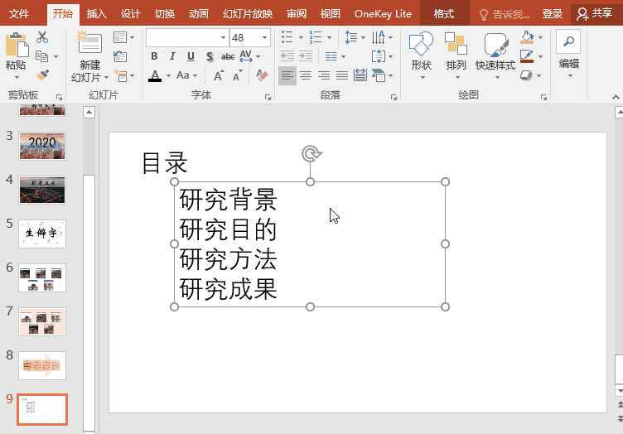Toggle center alignment

306,75
